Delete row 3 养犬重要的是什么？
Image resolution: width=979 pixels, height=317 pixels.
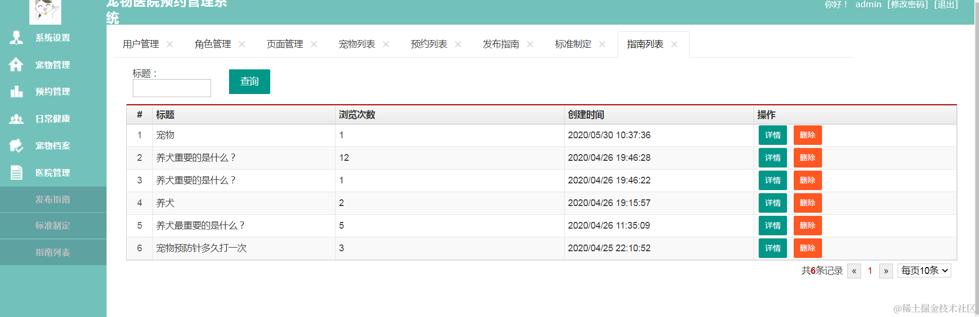click(808, 180)
